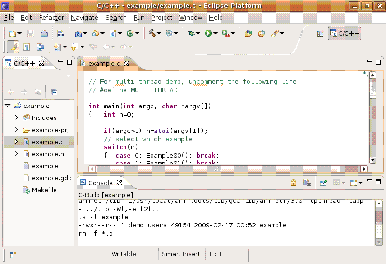Click the New class green C icon
The width and height of the screenshot is (386, 264).
click(x=130, y=33)
